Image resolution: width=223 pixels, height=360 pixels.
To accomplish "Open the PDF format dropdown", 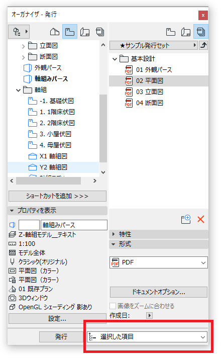I will pos(159,262).
